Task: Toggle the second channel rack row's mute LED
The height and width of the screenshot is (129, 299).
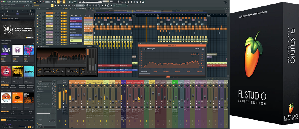Action: [38, 16]
